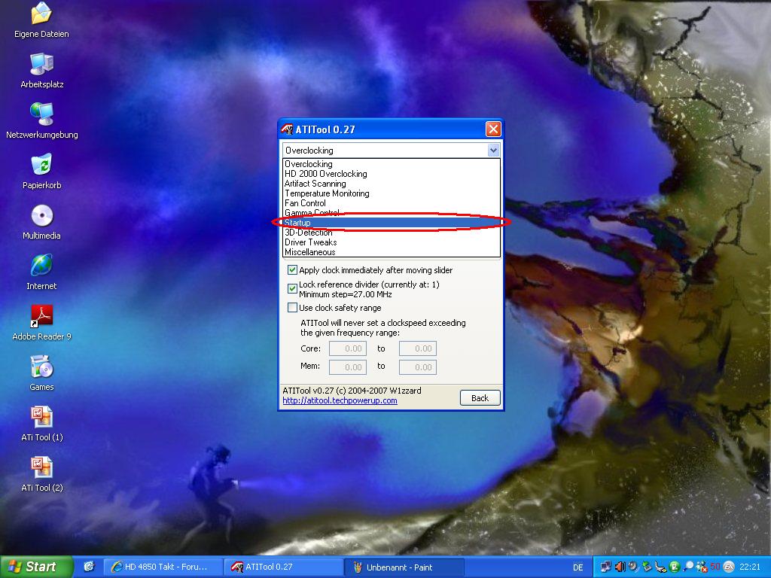
Task: Click the DE language bar indicator
Action: pos(578,567)
